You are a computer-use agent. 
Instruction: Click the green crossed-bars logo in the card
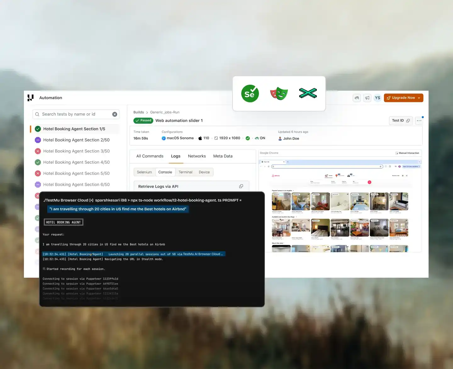tap(308, 93)
